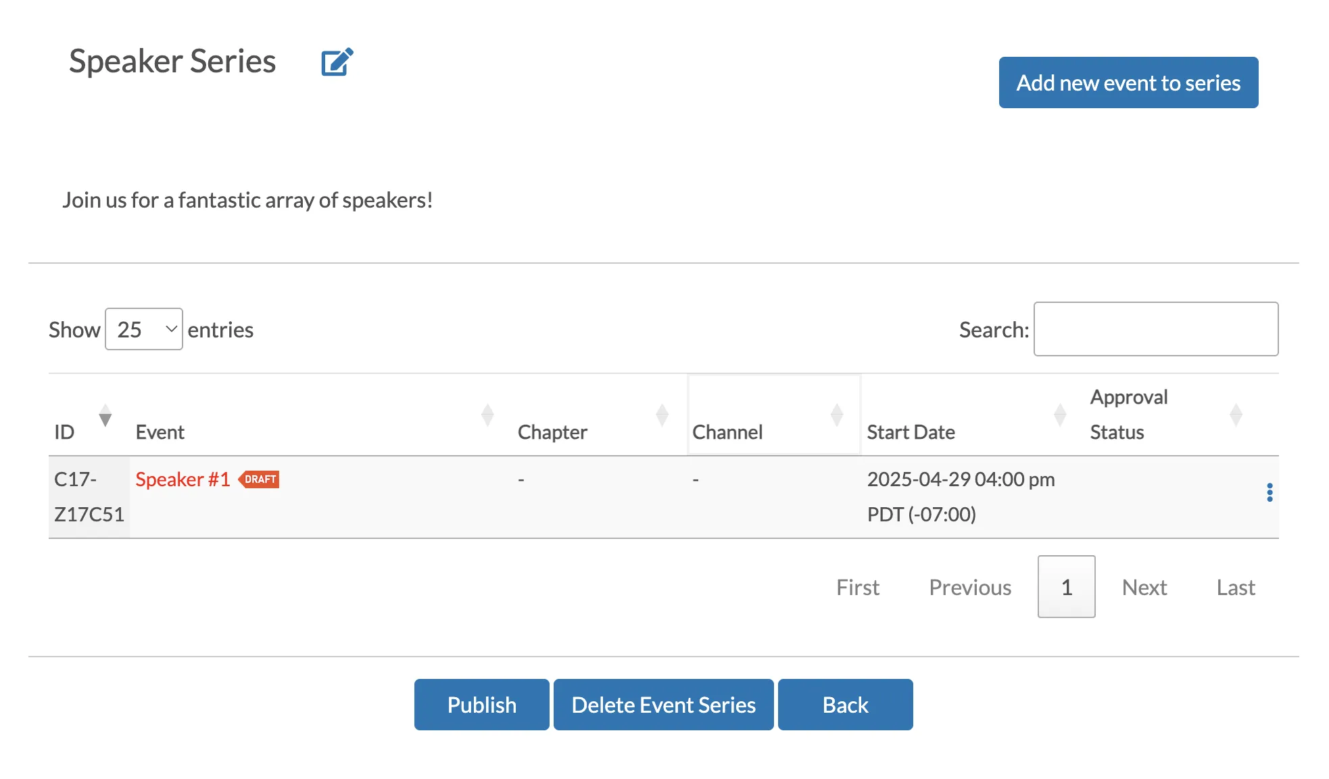1329x779 pixels.
Task: Click the Speaker Series page title
Action: [x=172, y=62]
